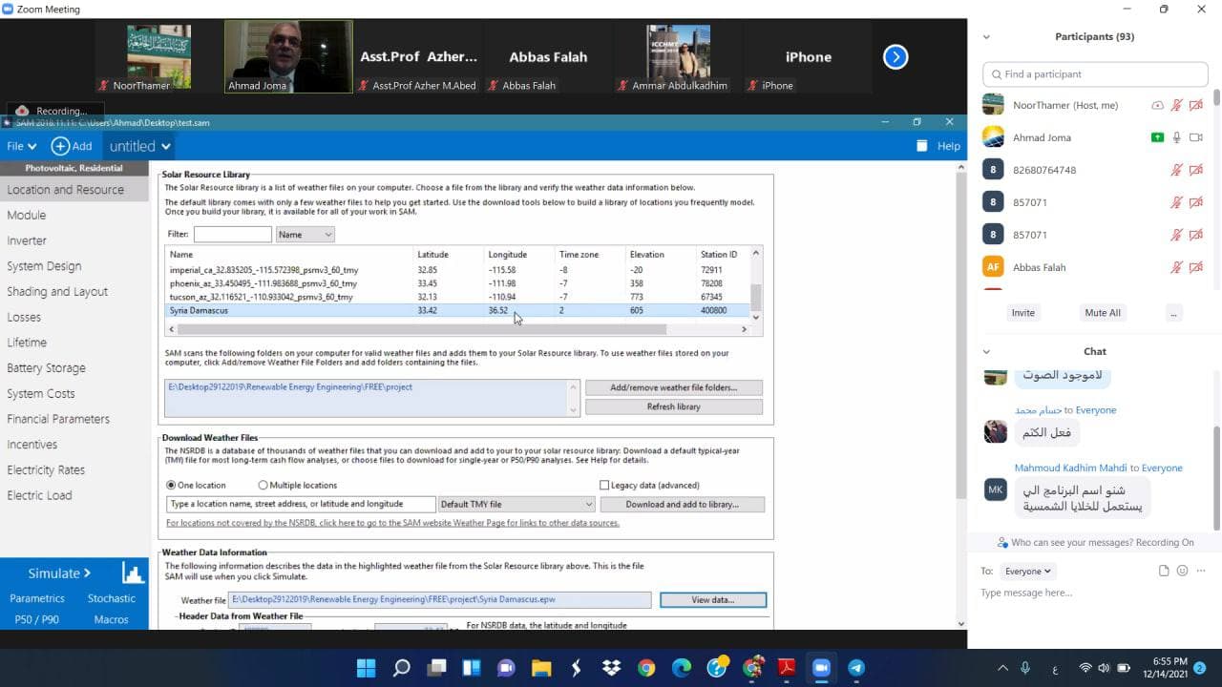Select the Multiple locations radio button

(x=263, y=485)
